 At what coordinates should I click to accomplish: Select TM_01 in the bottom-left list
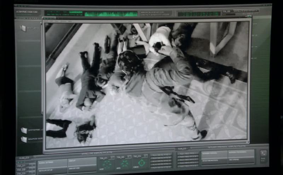(22, 166)
